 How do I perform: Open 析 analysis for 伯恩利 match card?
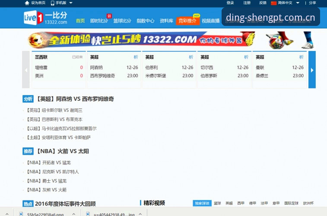[x=191, y=57]
